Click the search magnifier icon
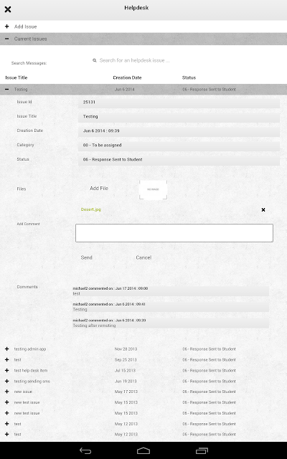The image size is (287, 459). point(95,60)
